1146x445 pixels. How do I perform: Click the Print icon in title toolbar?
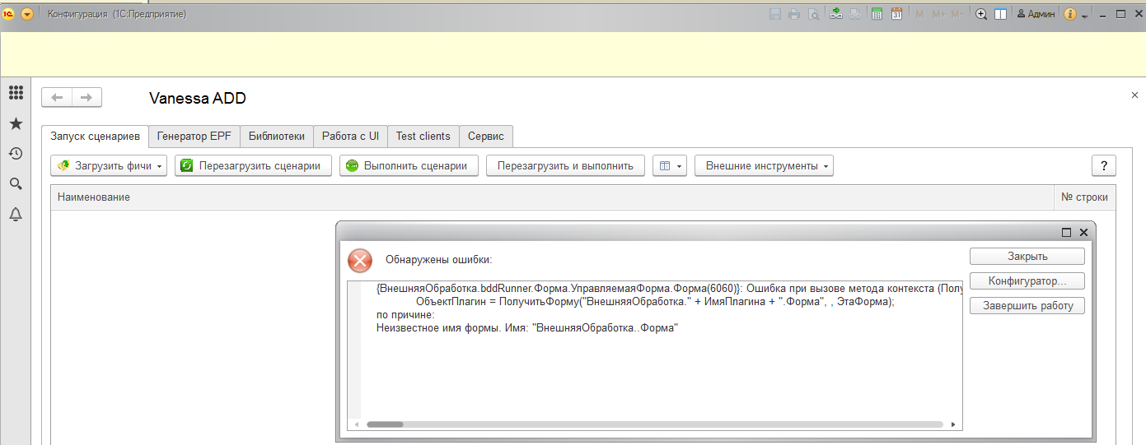794,14
